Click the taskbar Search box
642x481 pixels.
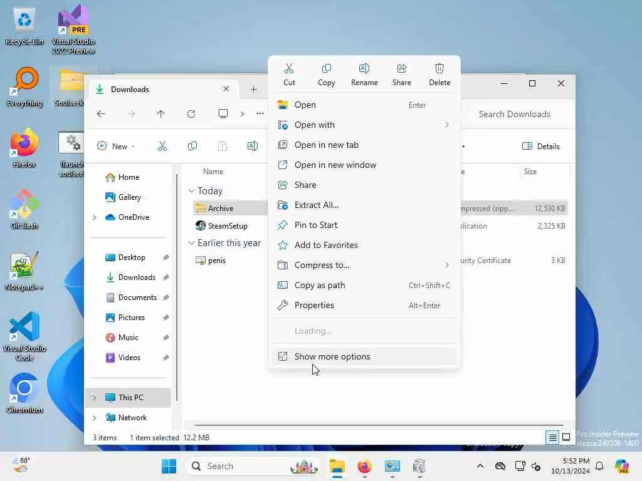point(253,466)
